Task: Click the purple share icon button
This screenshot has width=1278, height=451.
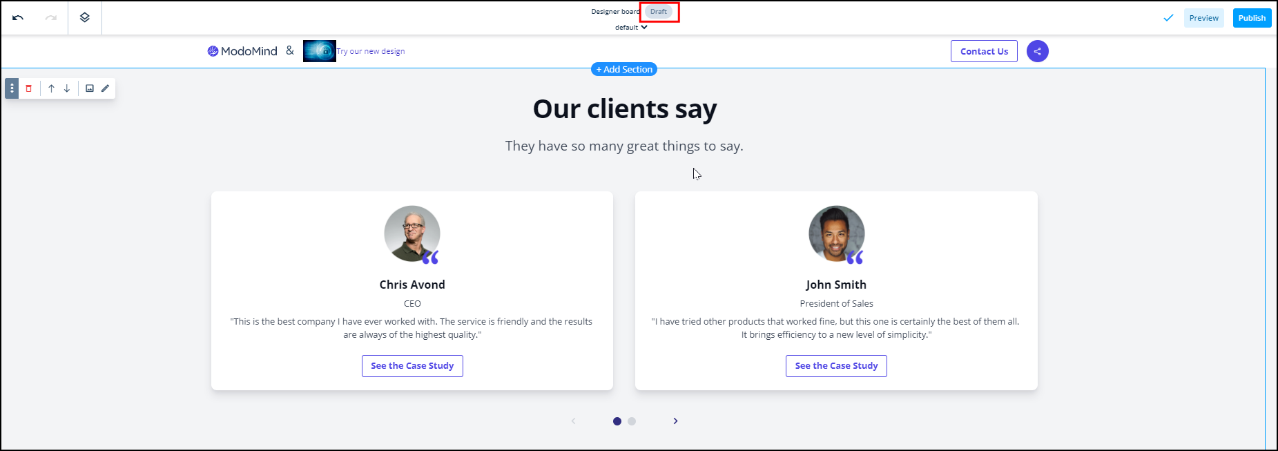Action: [1037, 51]
